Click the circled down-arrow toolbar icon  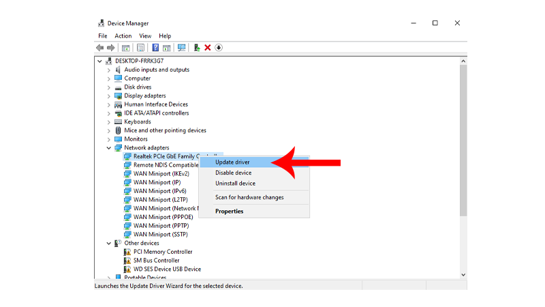pos(219,48)
